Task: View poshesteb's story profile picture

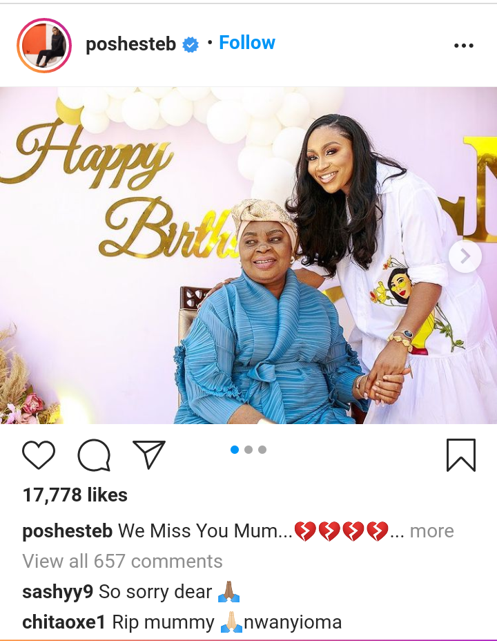Action: pyautogui.click(x=44, y=46)
